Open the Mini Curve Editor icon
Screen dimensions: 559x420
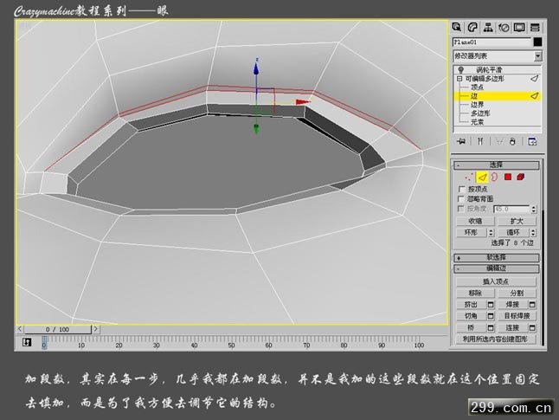(x=27, y=343)
